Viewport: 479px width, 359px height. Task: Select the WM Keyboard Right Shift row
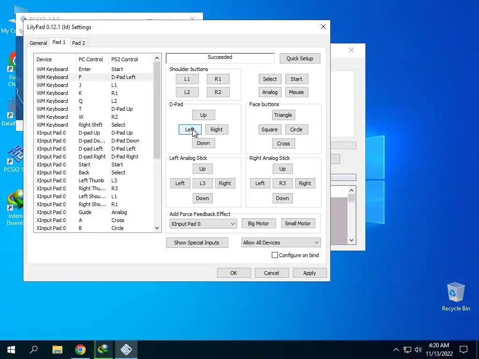pyautogui.click(x=93, y=125)
